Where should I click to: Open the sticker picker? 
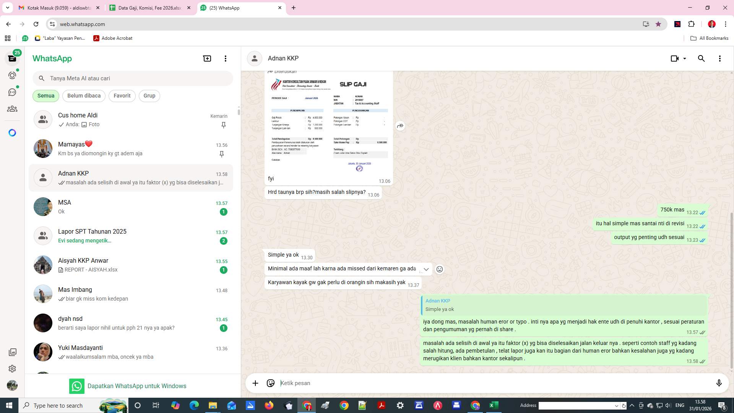[271, 383]
